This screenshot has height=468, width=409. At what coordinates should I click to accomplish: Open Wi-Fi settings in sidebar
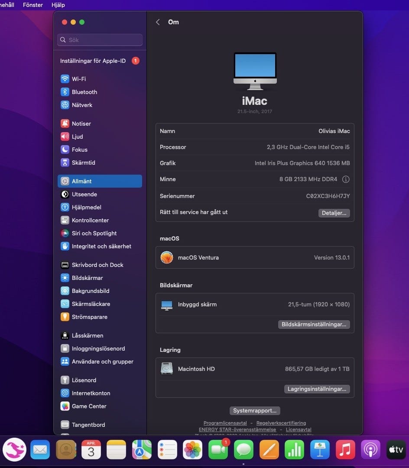78,79
